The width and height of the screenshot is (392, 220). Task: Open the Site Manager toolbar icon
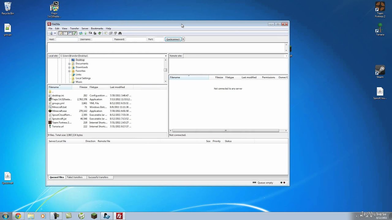pos(51,33)
